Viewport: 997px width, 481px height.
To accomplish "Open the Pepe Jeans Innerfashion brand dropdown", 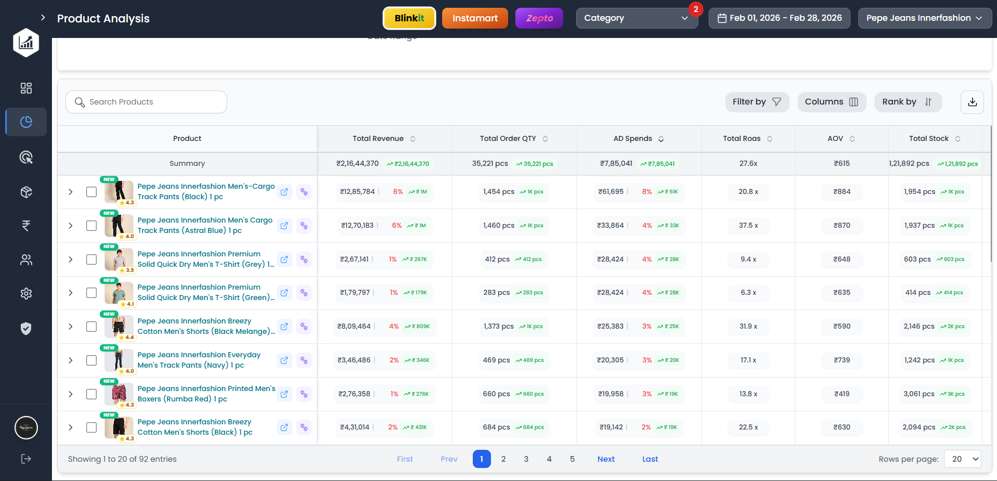I will pos(924,18).
